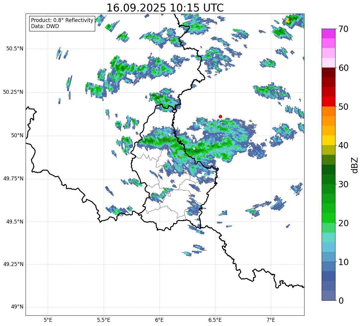Click the longitude label 5.5°E
The height and width of the screenshot is (326, 362).
104,320
